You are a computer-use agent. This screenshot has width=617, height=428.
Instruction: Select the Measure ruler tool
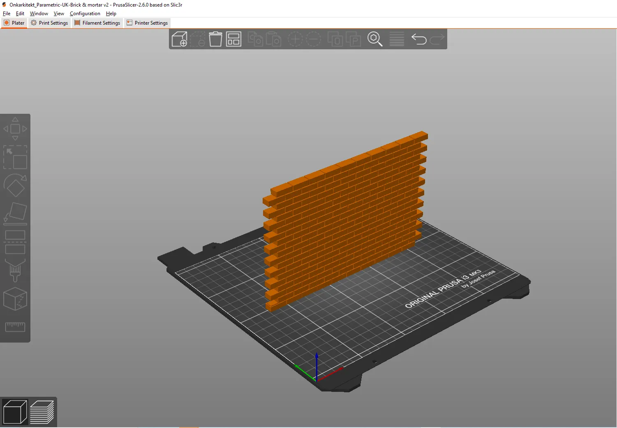coord(15,327)
